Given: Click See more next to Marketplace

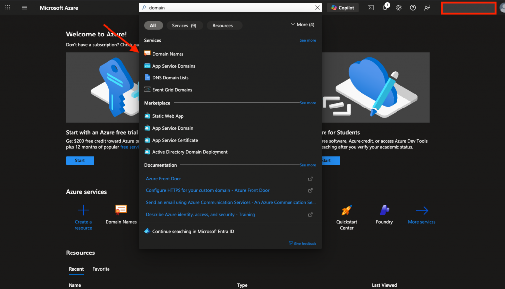Looking at the screenshot, I should pos(308,103).
